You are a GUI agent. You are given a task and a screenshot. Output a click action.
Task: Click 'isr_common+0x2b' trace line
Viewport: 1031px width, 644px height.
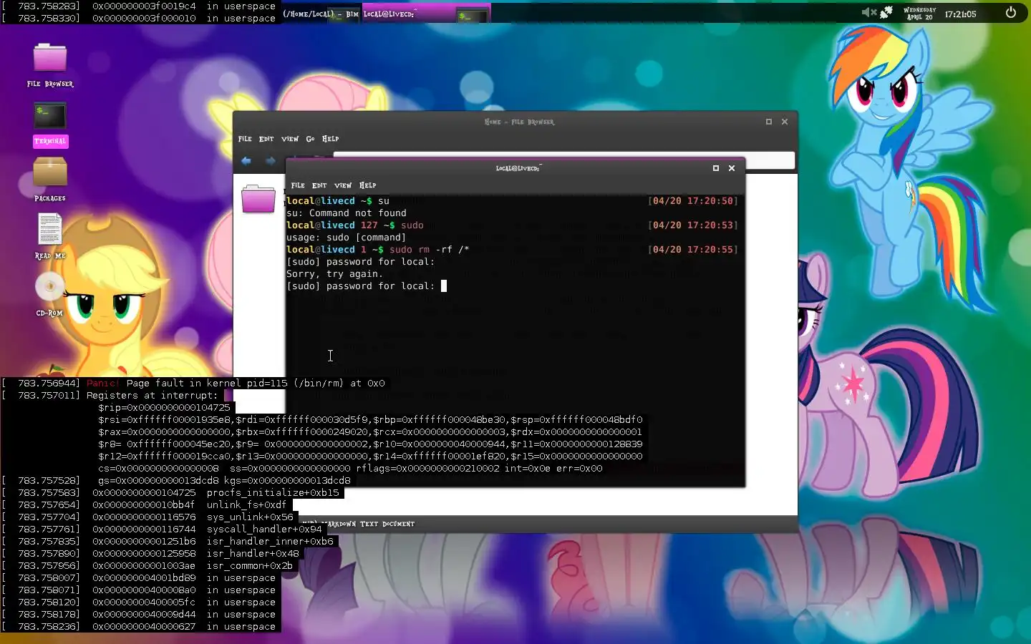pyautogui.click(x=250, y=566)
